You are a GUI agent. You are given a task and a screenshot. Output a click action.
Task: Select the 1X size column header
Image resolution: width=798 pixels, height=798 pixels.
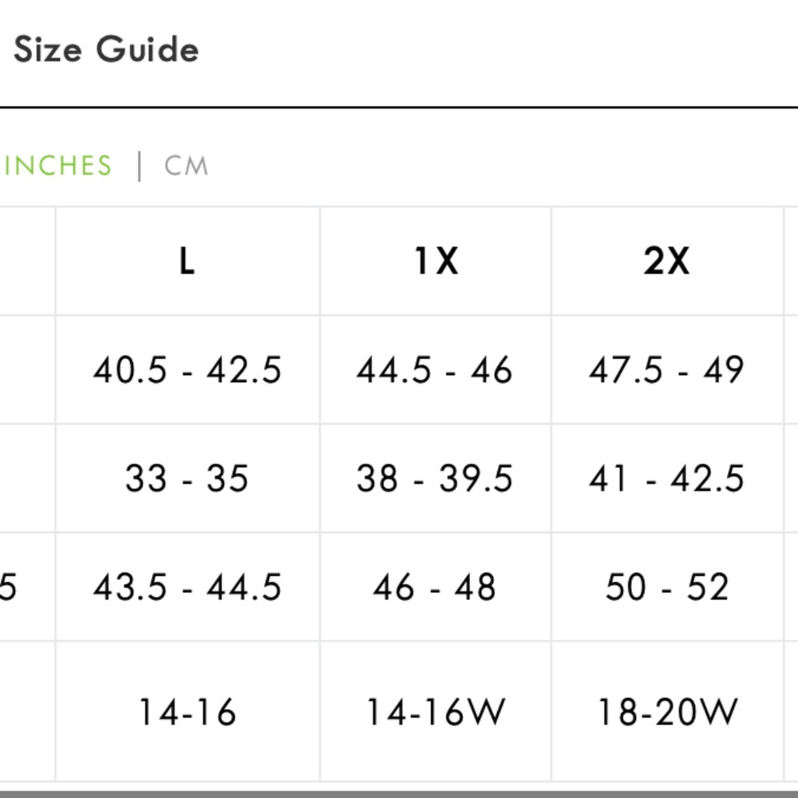pos(436,261)
